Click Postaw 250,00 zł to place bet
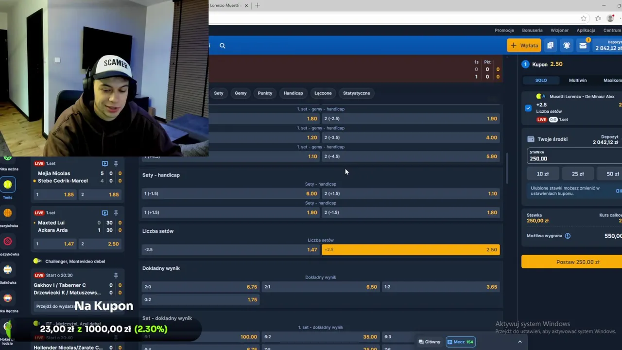 click(x=571, y=262)
